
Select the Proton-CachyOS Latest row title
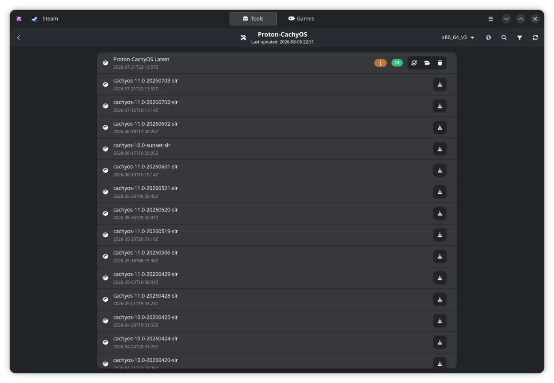141,59
